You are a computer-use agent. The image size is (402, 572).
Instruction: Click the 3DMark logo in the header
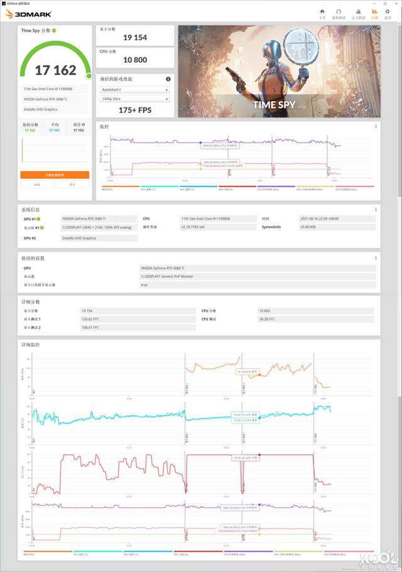click(28, 14)
